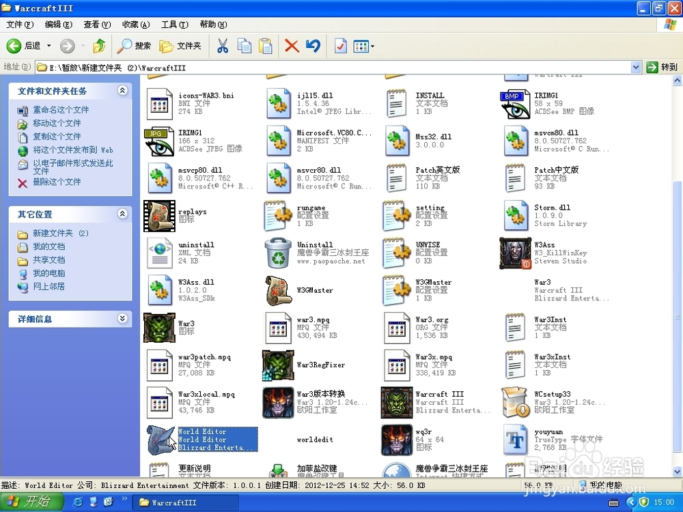Click the Paste clipboard icon

click(265, 46)
